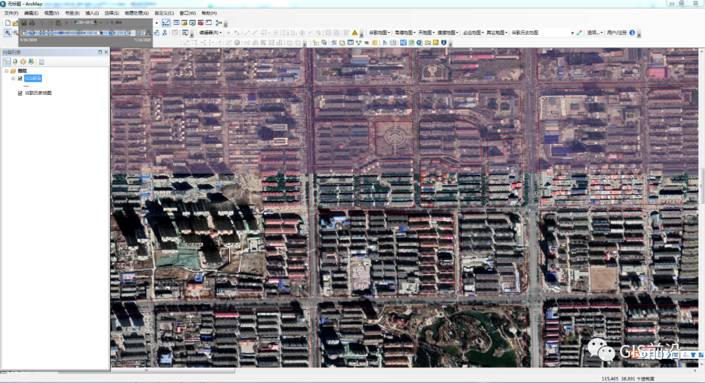
Task: Open the 搜搜地图 dropdown
Action: coord(447,33)
